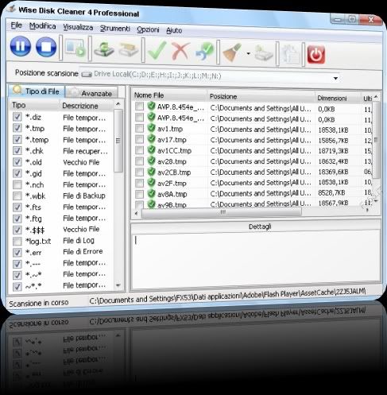Select the 8528,7KB size cell

(x=331, y=192)
